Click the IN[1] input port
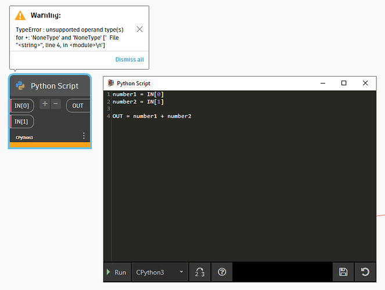 pos(21,121)
